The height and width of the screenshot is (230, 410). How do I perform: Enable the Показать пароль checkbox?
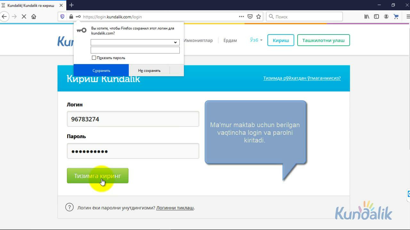pos(94,58)
